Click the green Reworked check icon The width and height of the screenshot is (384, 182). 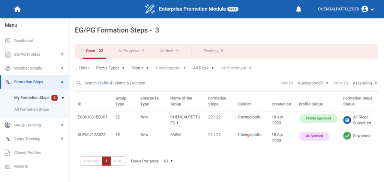(x=347, y=136)
